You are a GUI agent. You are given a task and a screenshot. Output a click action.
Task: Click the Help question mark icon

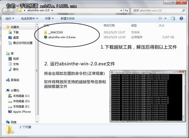(181, 19)
